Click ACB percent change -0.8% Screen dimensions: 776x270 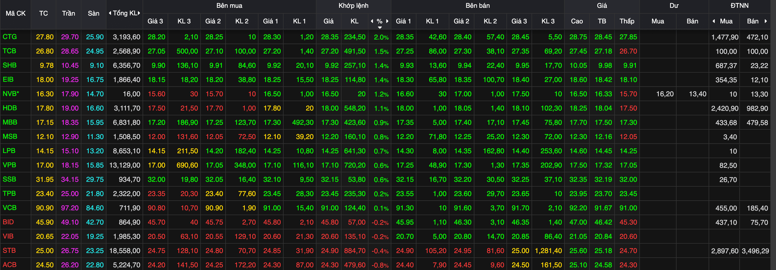(x=380, y=265)
